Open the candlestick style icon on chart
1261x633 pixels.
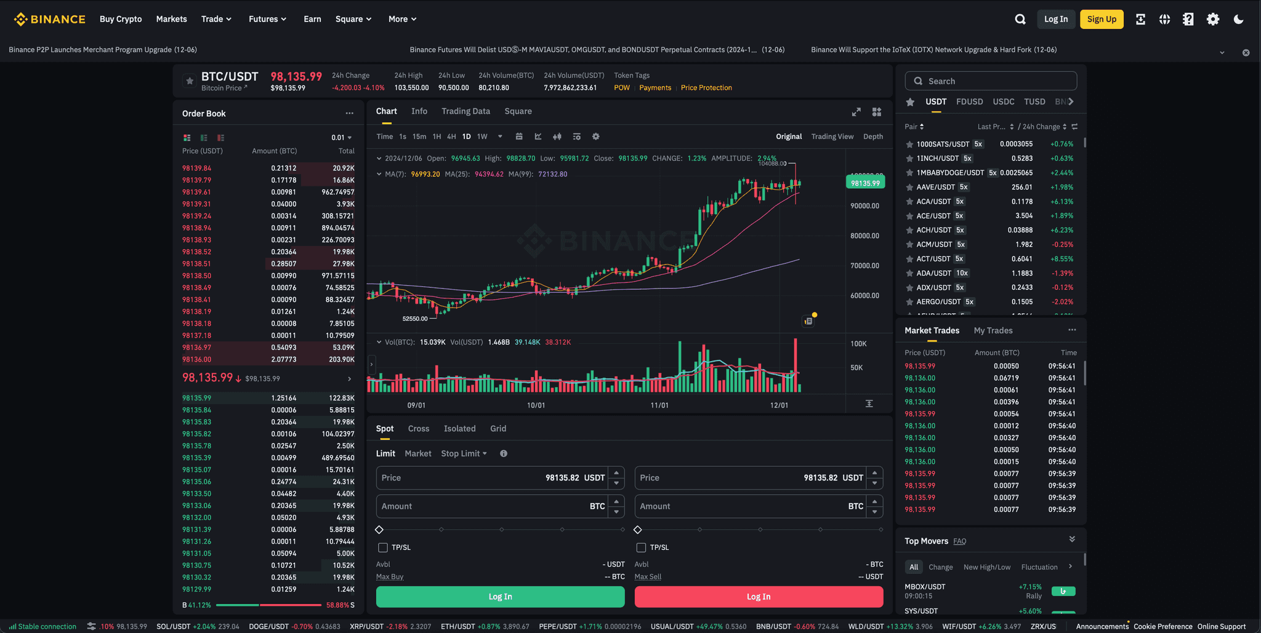(x=557, y=136)
